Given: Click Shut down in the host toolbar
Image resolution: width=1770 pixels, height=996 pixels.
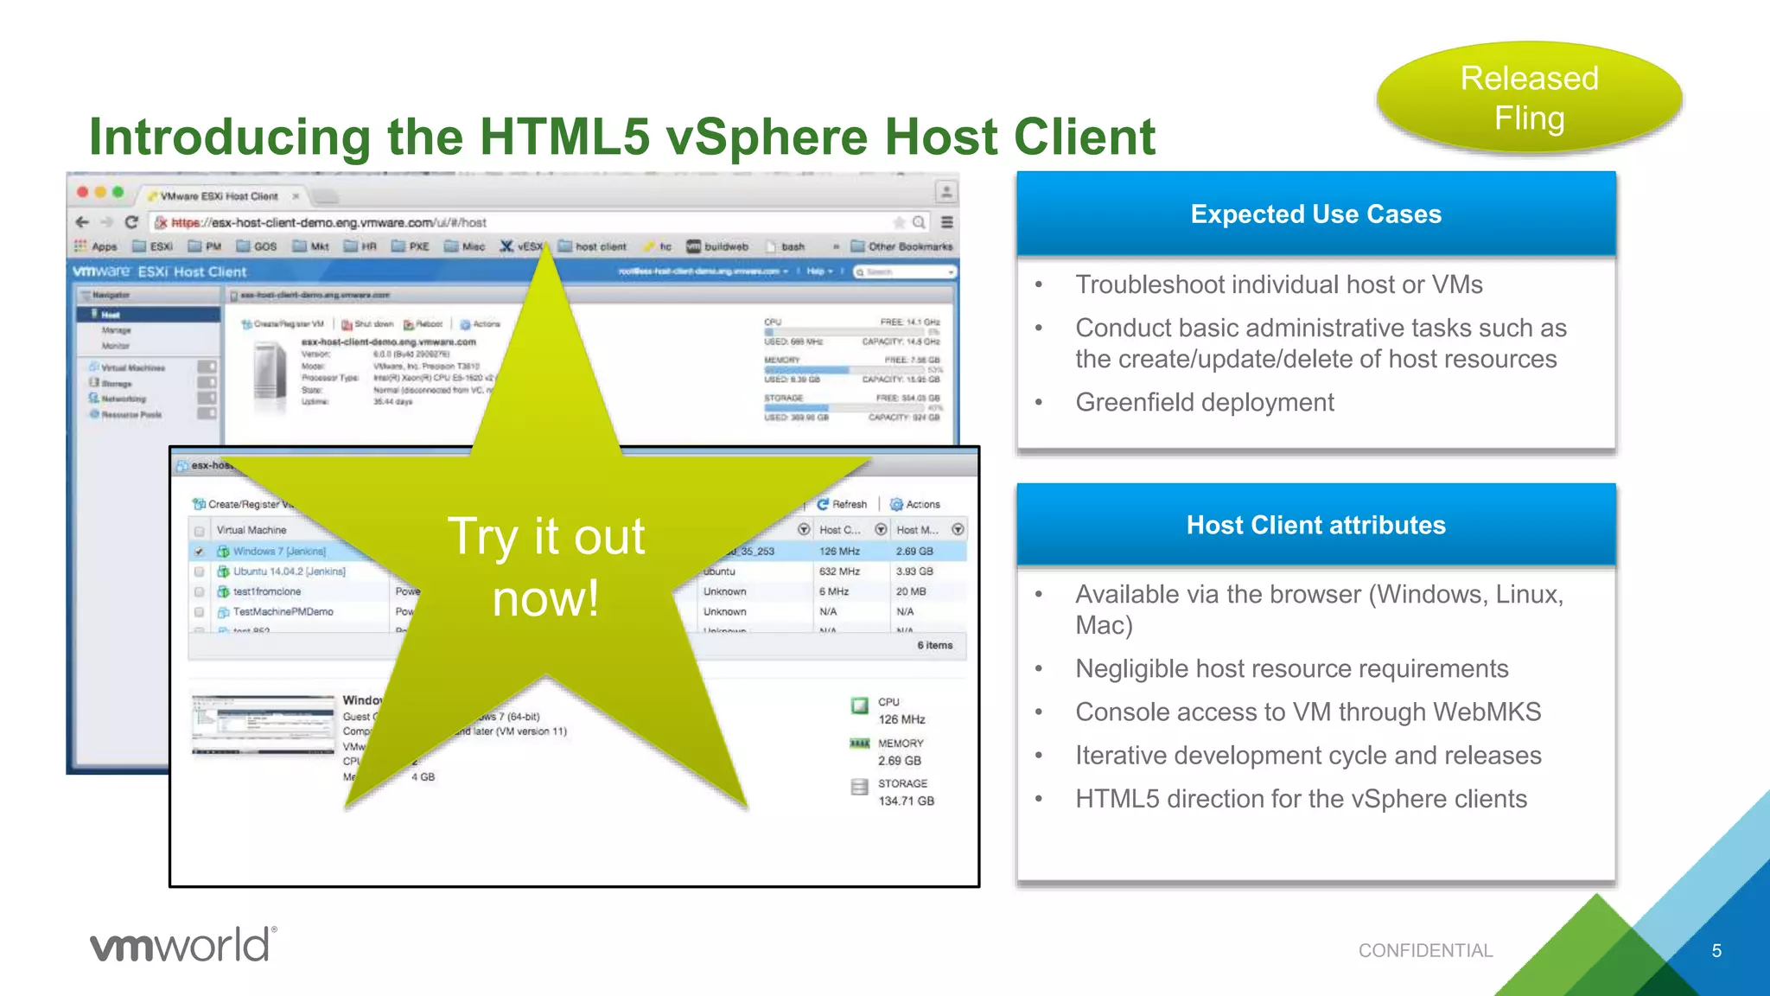Looking at the screenshot, I should pyautogui.click(x=367, y=324).
